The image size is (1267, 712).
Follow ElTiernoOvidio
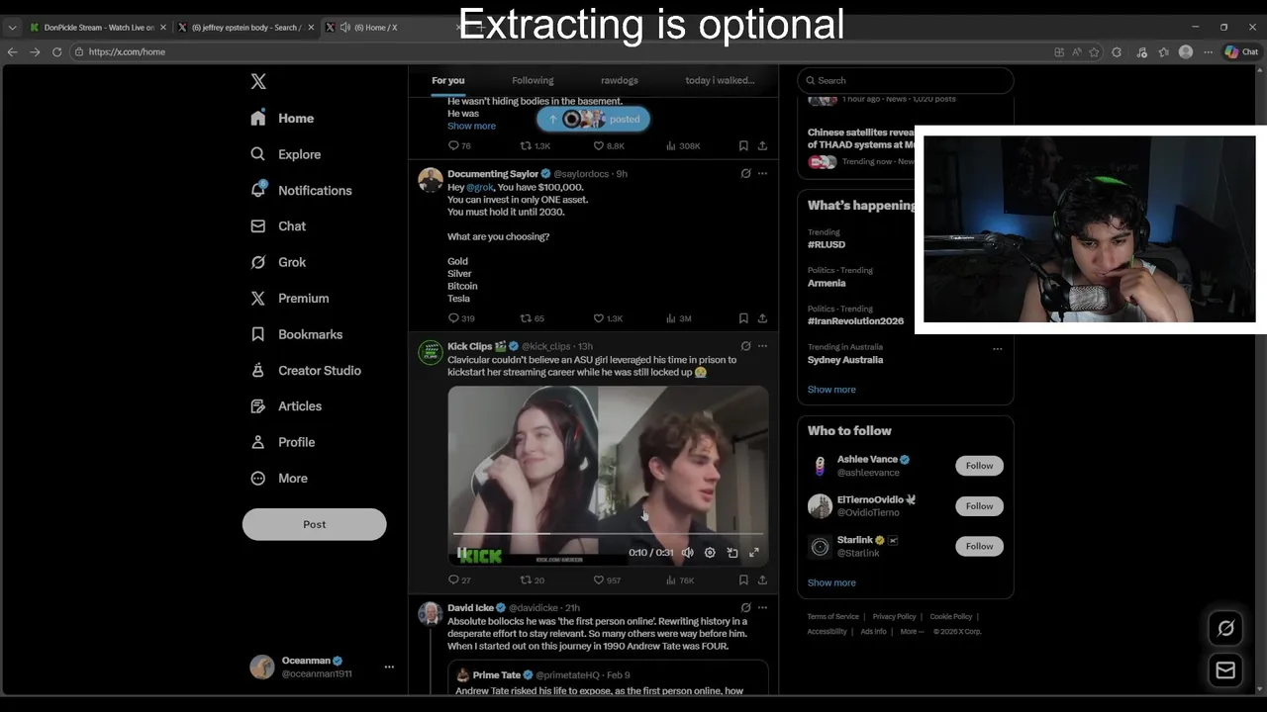(x=979, y=506)
